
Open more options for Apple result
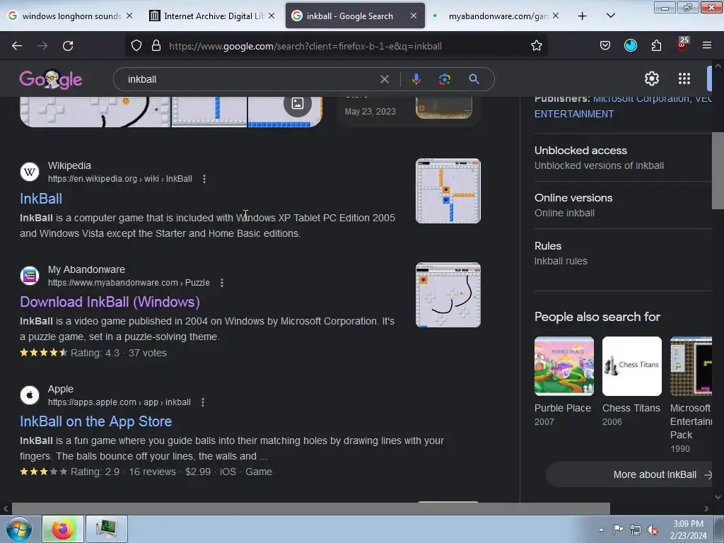(x=203, y=402)
